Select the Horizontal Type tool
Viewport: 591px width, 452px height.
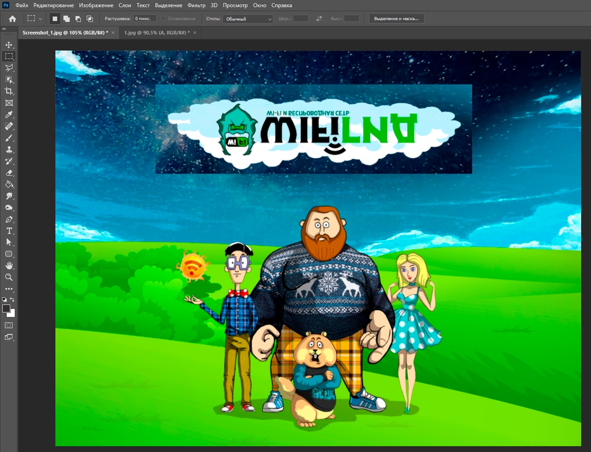[9, 231]
